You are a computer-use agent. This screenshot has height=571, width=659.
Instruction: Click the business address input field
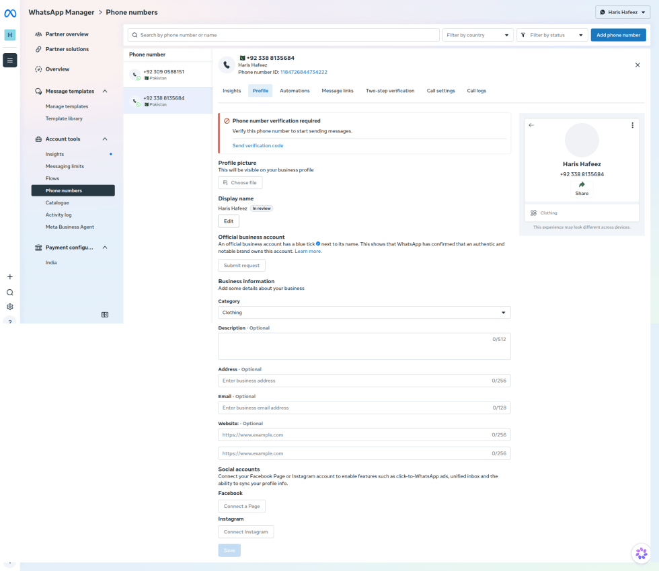point(364,381)
